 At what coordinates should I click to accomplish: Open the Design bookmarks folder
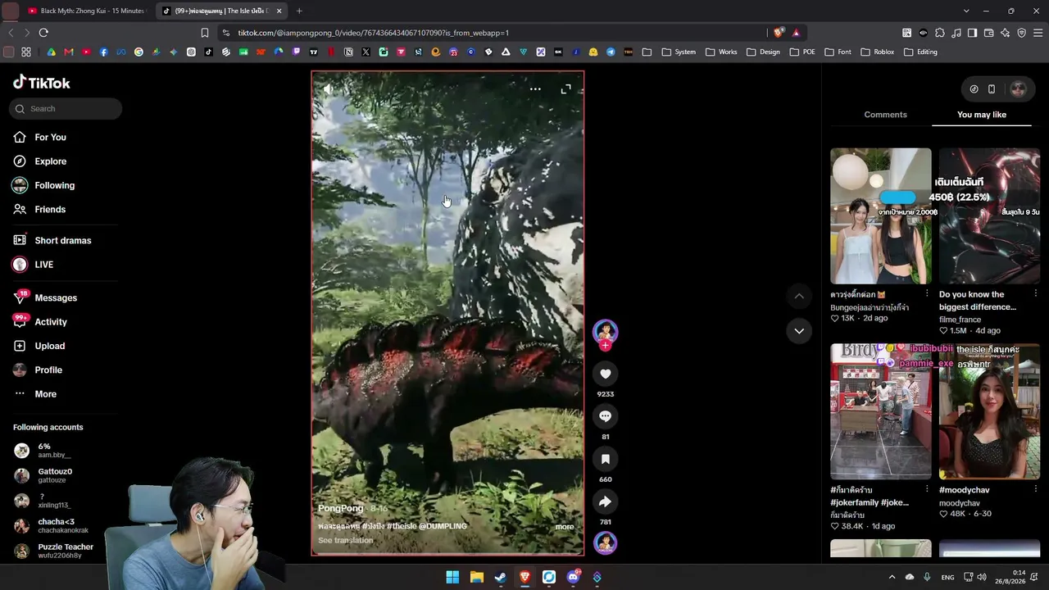(763, 52)
